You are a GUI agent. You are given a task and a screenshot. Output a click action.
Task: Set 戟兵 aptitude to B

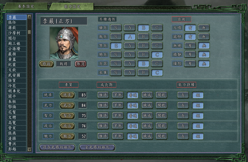pos(143,37)
